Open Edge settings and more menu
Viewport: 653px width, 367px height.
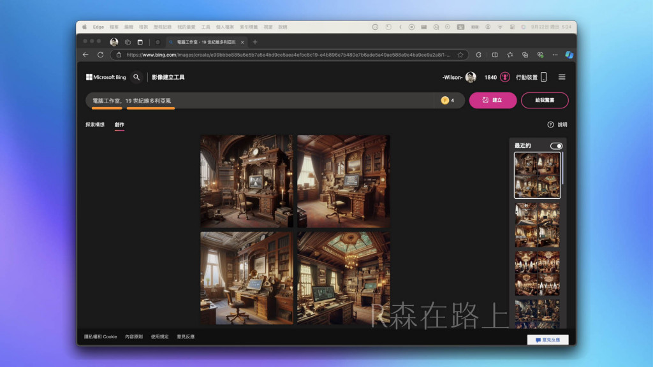(x=555, y=55)
